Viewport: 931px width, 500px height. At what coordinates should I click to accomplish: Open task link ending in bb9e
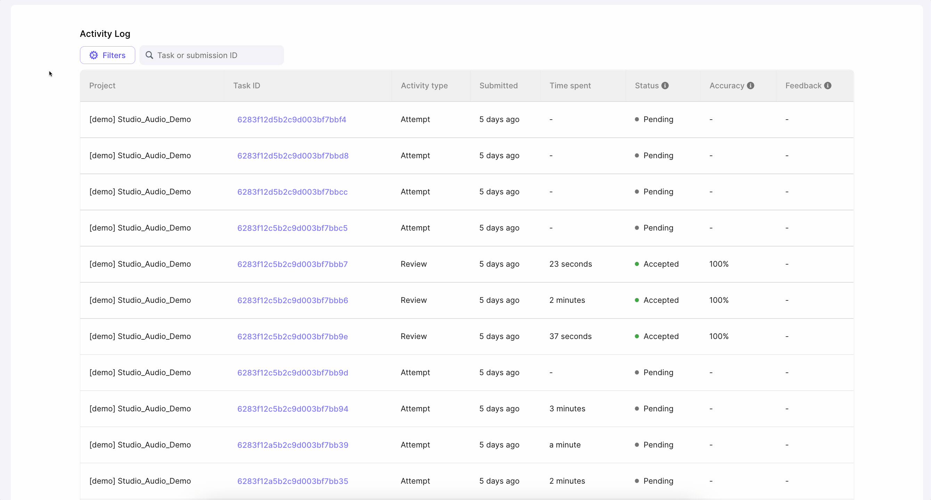[292, 337]
